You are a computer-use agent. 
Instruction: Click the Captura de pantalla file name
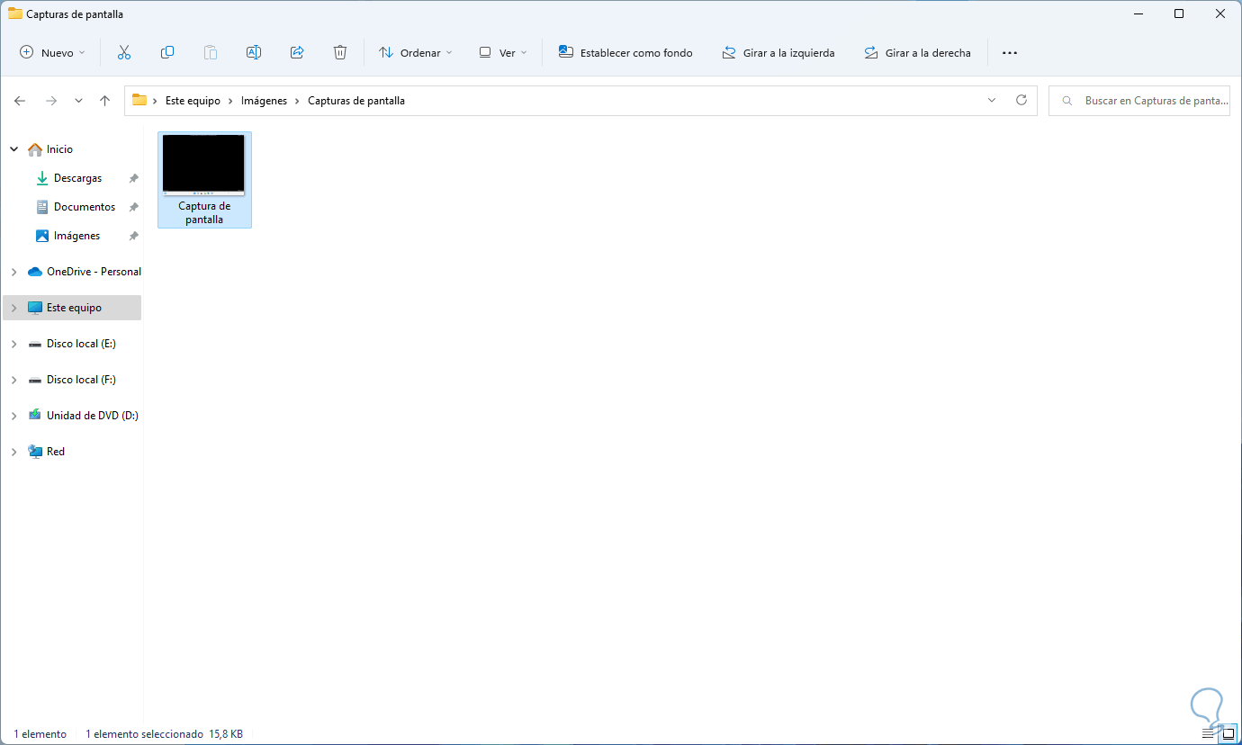[x=204, y=212]
